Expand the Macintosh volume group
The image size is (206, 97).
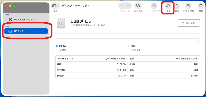point(6,20)
